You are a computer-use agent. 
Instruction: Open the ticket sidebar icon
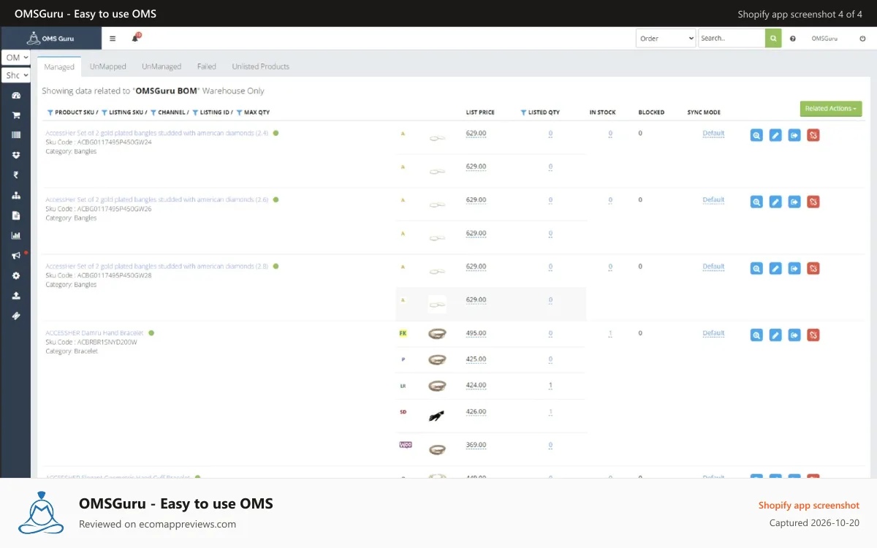click(x=16, y=316)
